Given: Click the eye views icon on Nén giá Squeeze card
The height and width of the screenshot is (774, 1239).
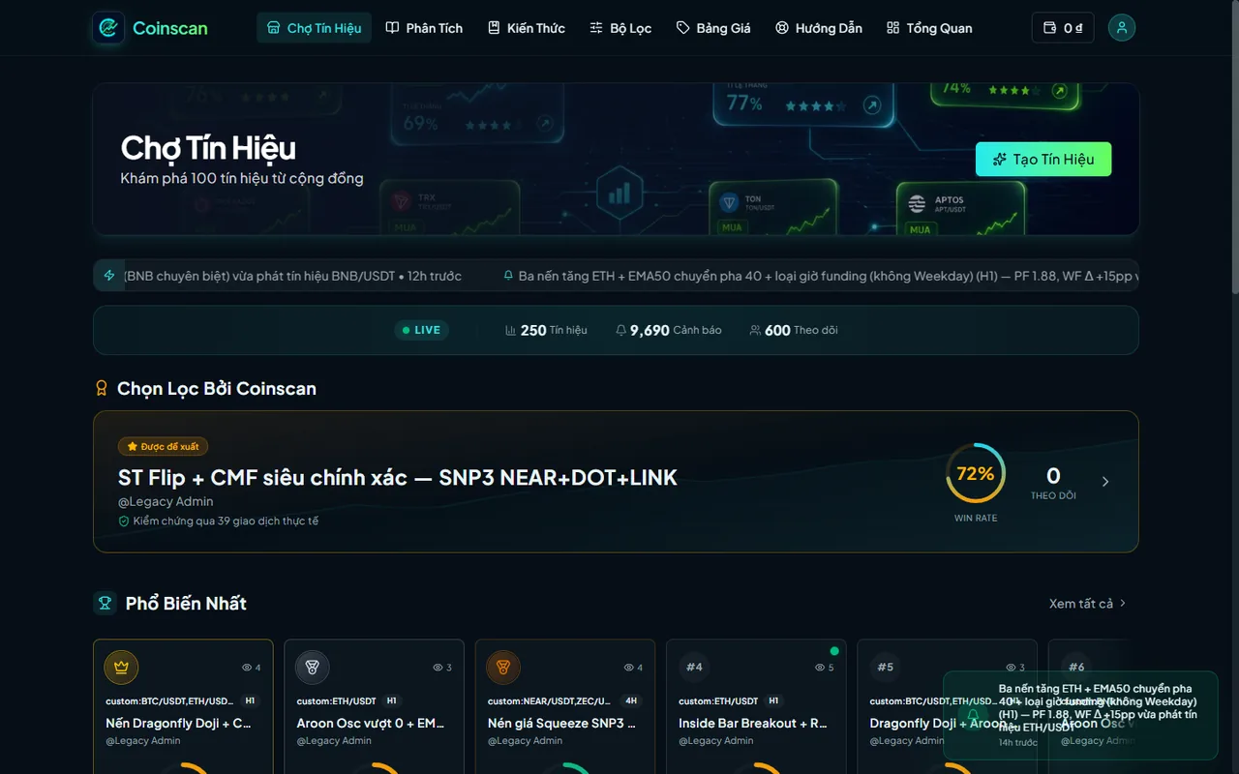Looking at the screenshot, I should 629,668.
